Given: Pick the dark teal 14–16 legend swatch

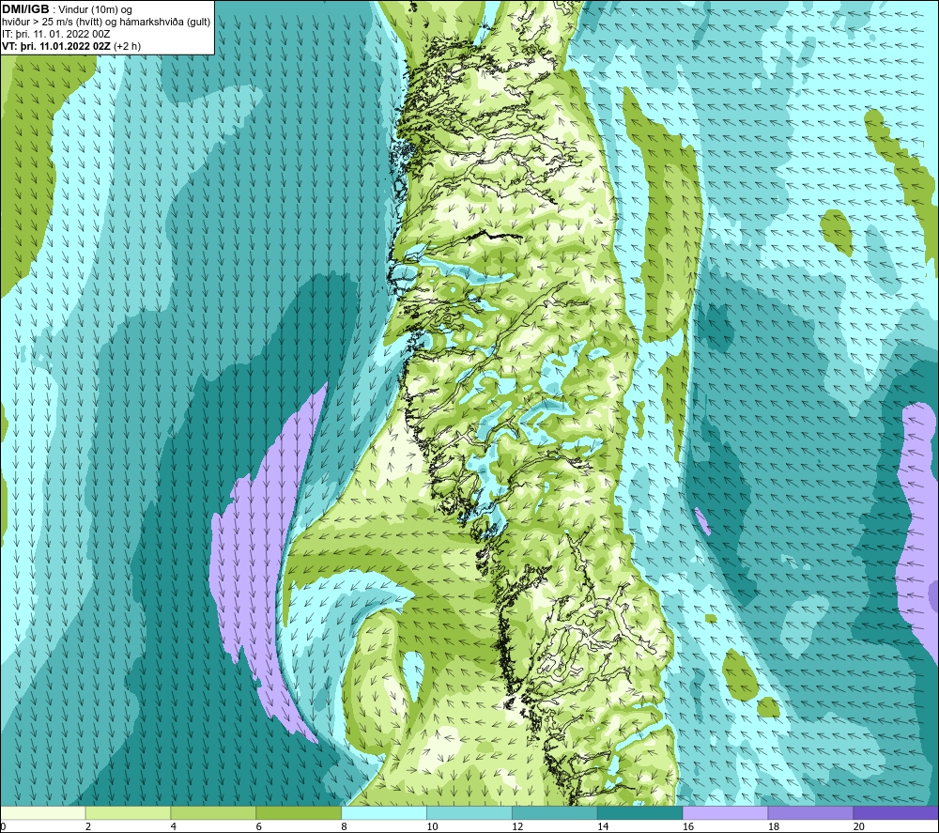Looking at the screenshot, I should [x=640, y=812].
